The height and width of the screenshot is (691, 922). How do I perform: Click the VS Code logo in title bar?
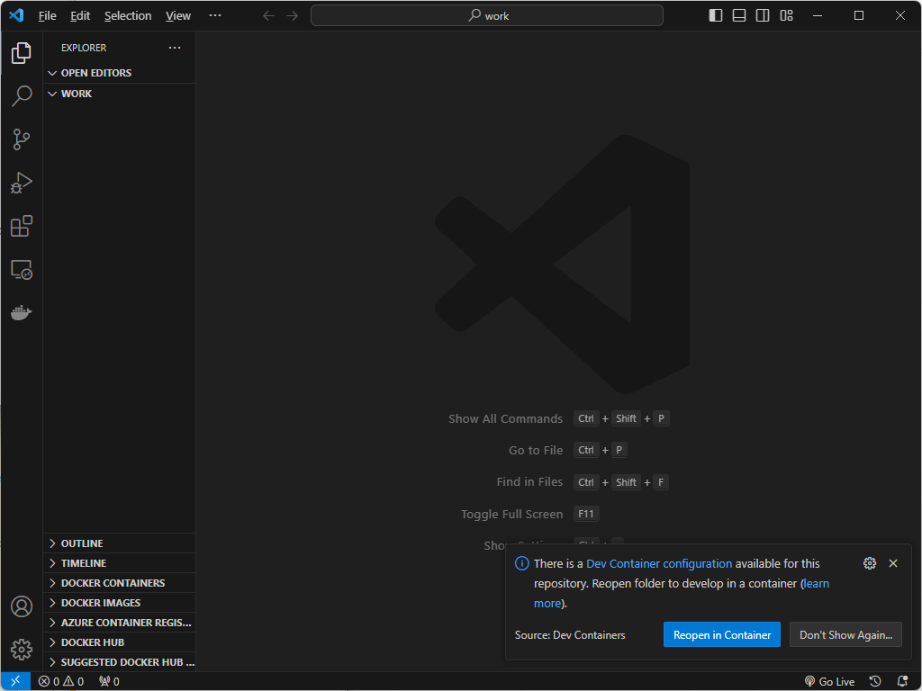pyautogui.click(x=16, y=15)
